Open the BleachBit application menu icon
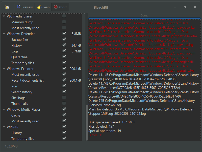Screen dimensions: 202x152 pos(7,7)
